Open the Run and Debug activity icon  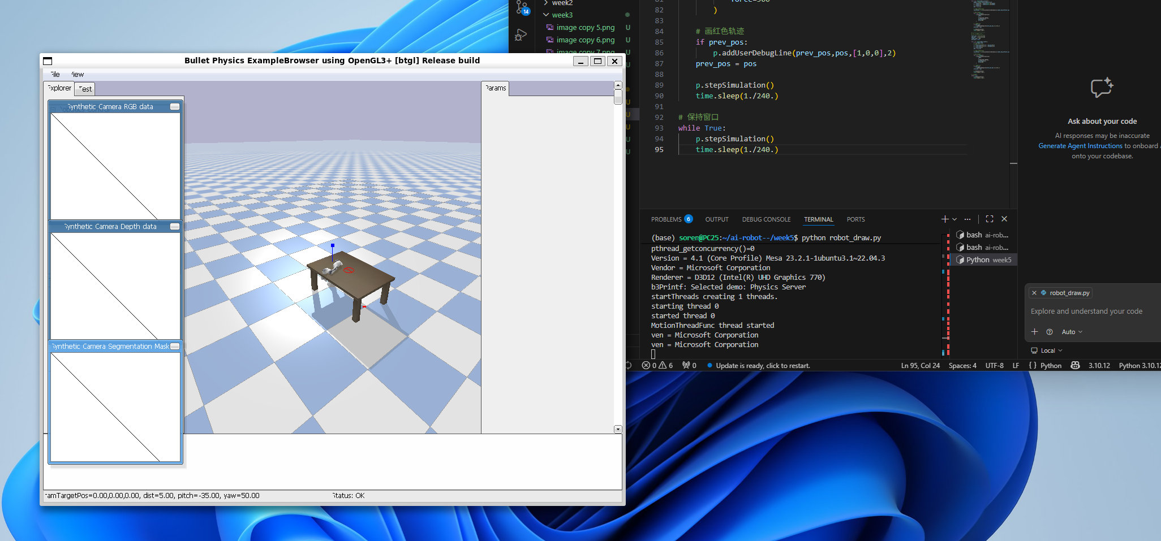coord(521,36)
